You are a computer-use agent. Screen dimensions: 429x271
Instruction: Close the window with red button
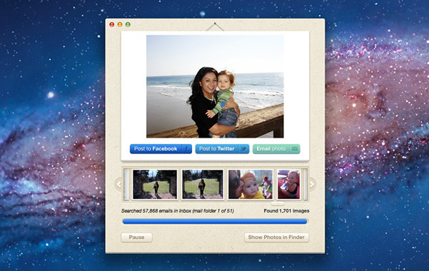point(112,25)
